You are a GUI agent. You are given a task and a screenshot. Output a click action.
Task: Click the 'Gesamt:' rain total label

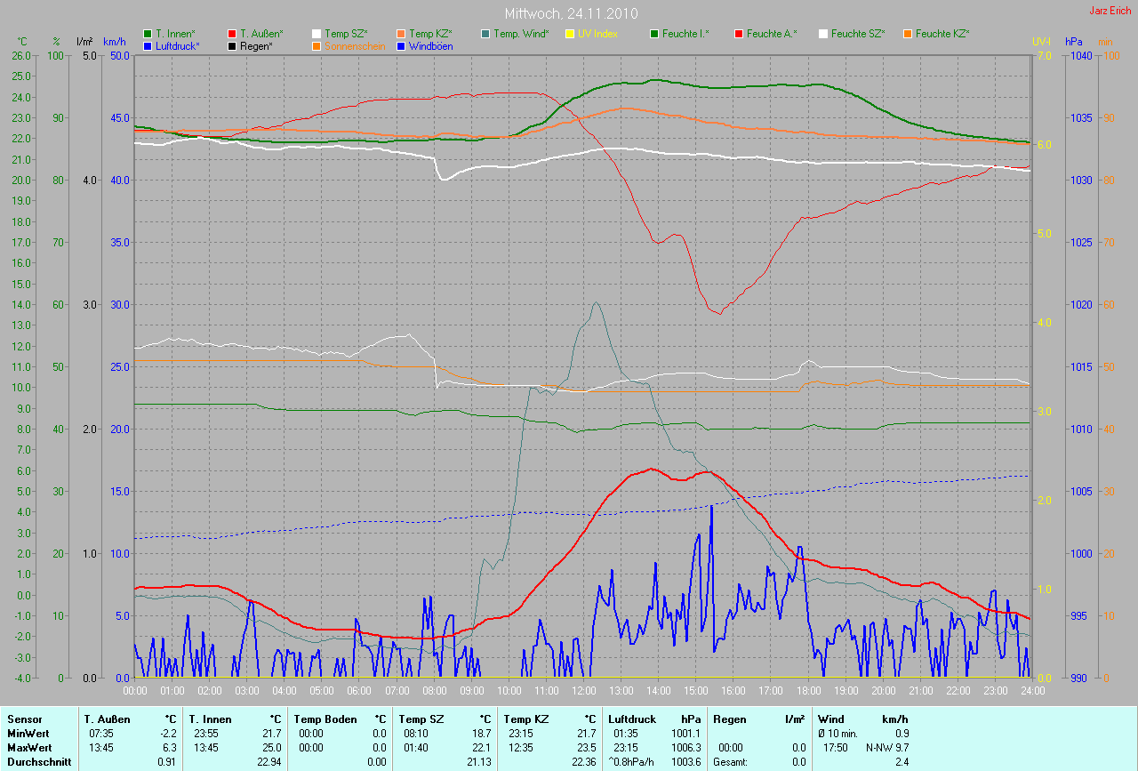point(730,762)
